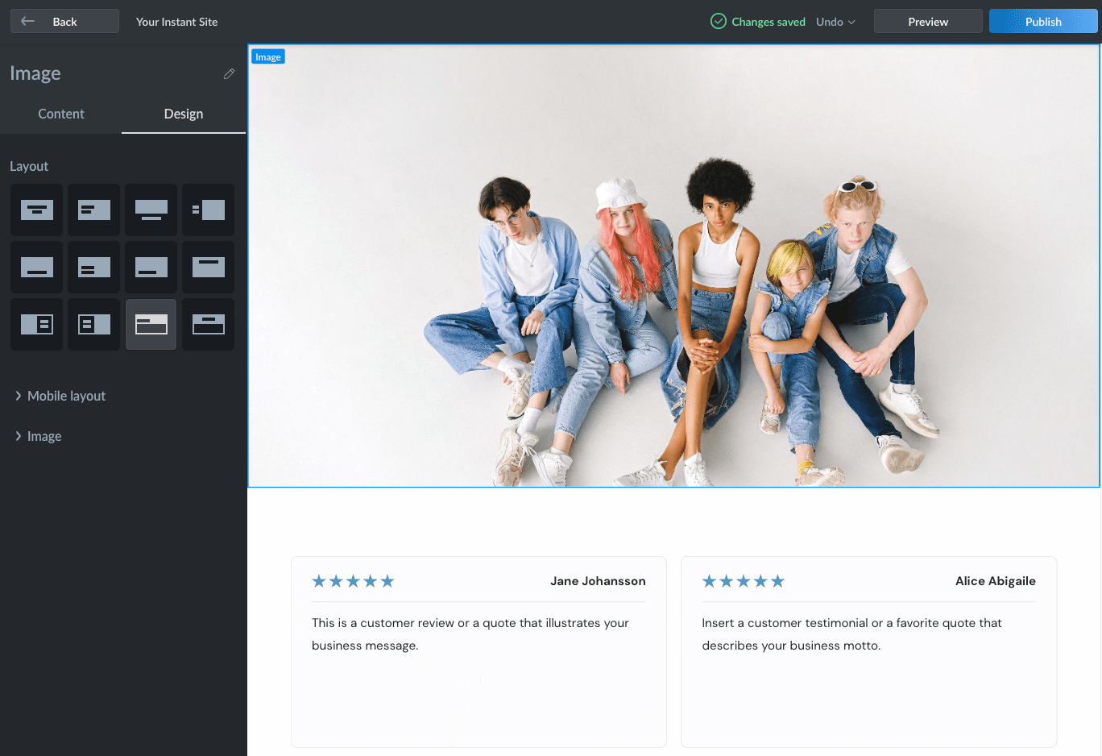Select the layout with text box on right side
Screen dimensions: 1102x756
tap(36, 324)
